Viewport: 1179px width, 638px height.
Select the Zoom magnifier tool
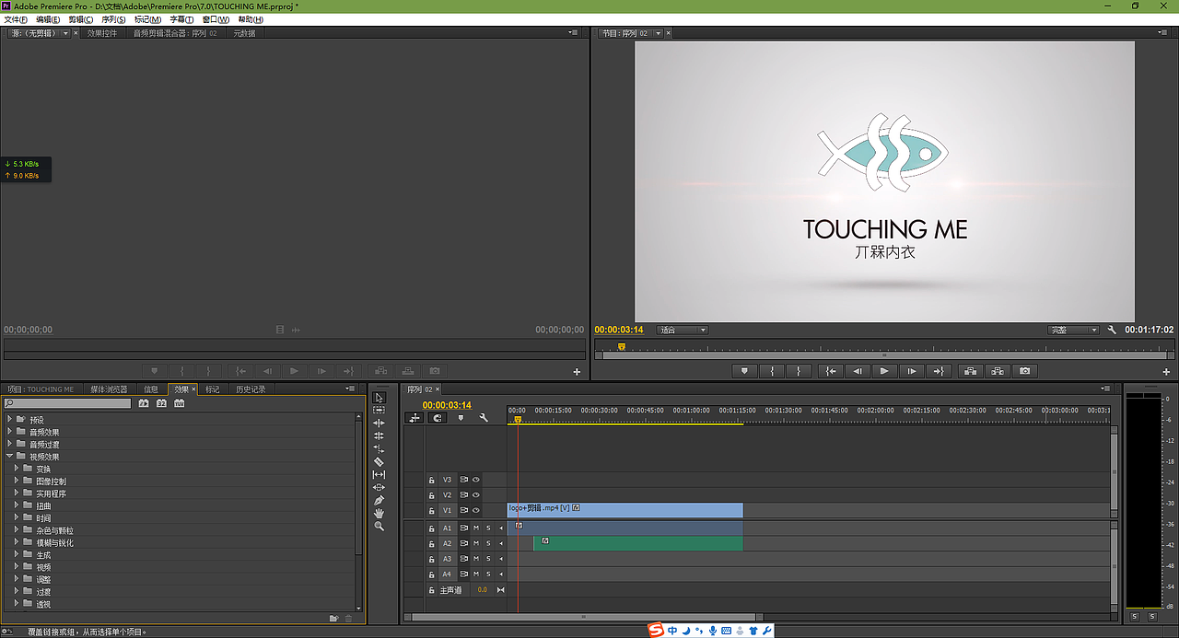379,527
